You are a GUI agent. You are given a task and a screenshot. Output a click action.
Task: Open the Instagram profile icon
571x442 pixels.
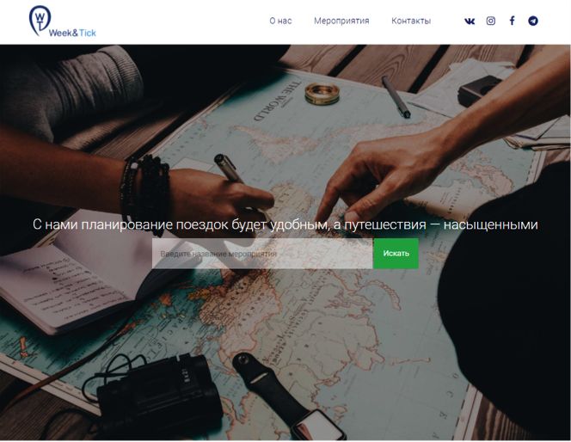(490, 21)
